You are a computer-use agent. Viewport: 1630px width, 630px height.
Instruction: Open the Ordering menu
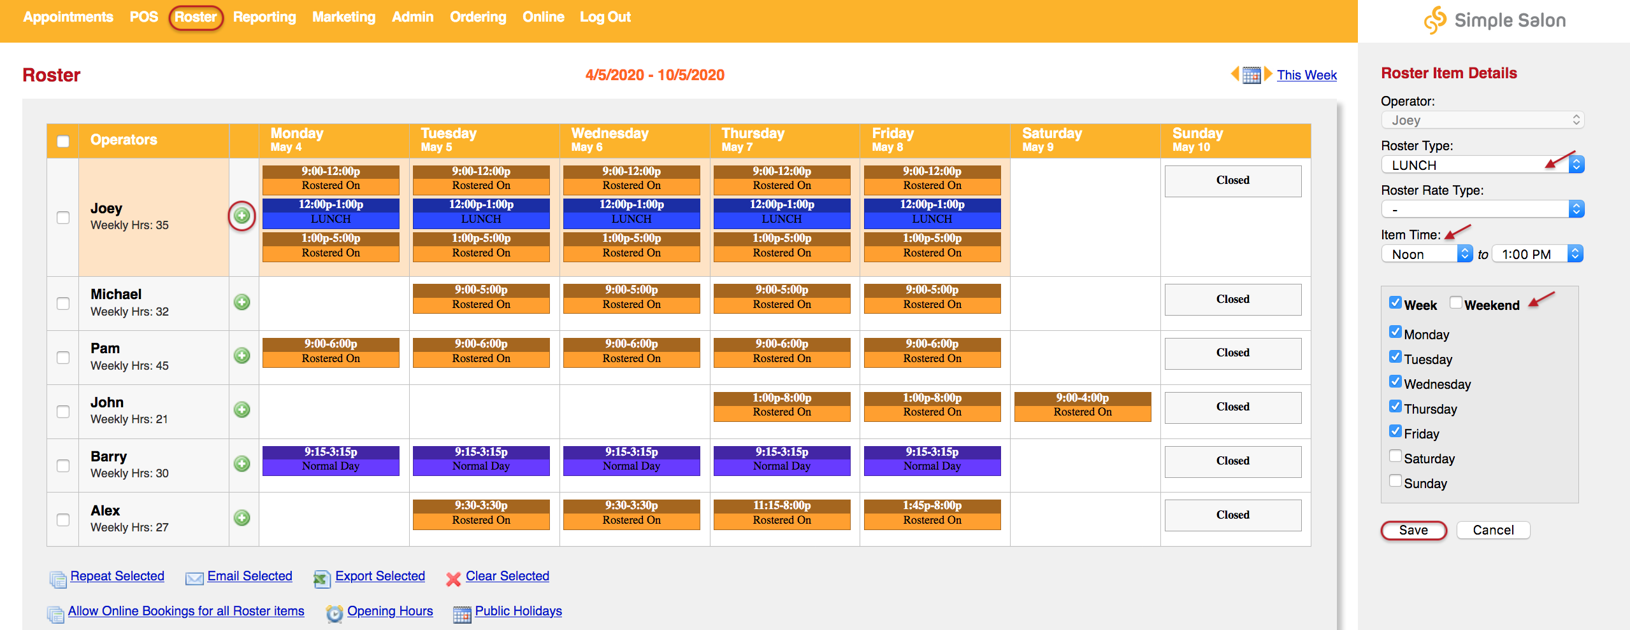pos(478,17)
